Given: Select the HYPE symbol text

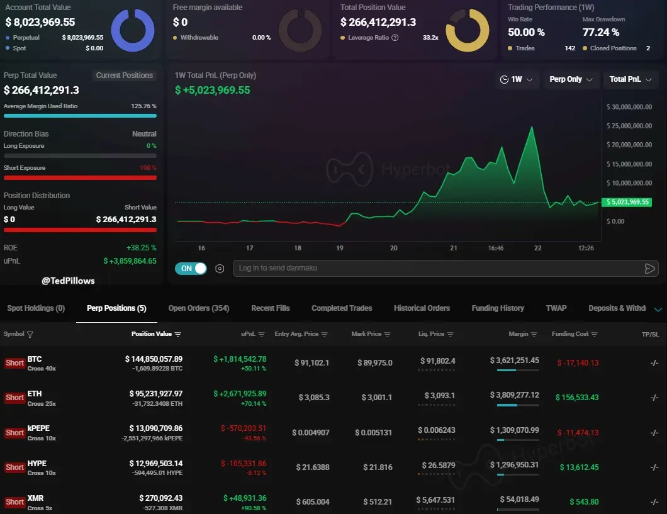Looking at the screenshot, I should pos(37,464).
